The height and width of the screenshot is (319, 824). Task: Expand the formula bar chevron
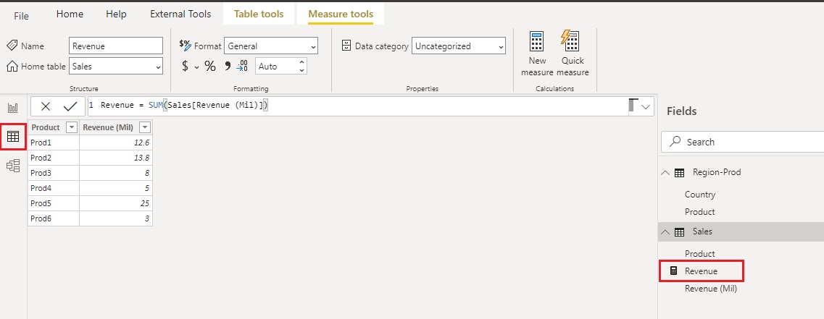point(646,106)
